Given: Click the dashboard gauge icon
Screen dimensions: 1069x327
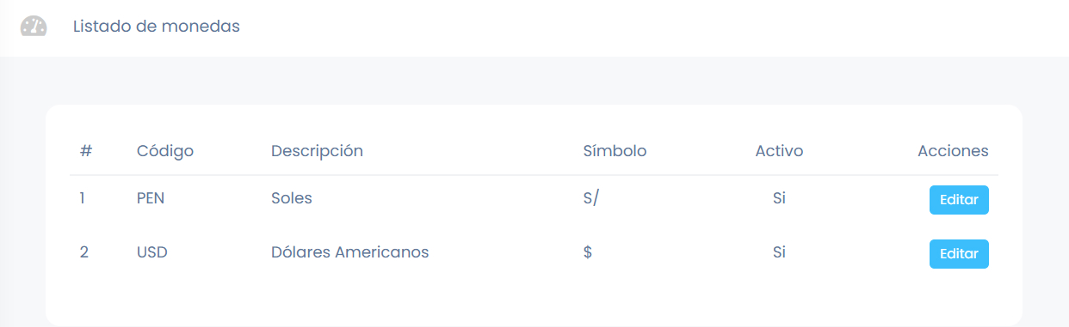Looking at the screenshot, I should [34, 27].
